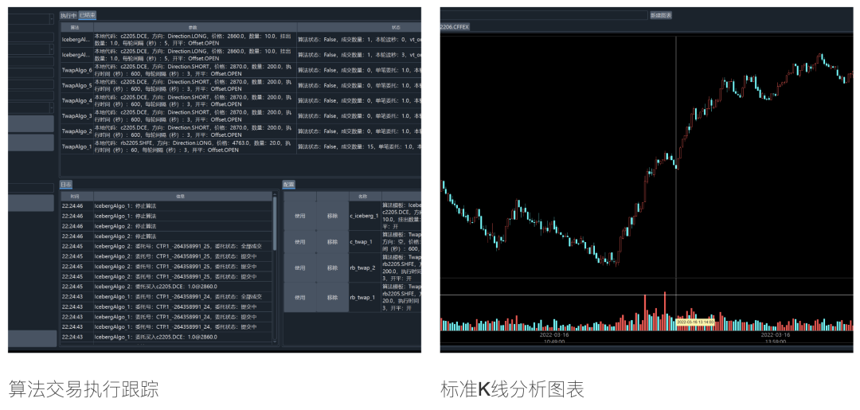Switch to the 执行中 tab
This screenshot has height=410, width=860.
click(x=68, y=16)
